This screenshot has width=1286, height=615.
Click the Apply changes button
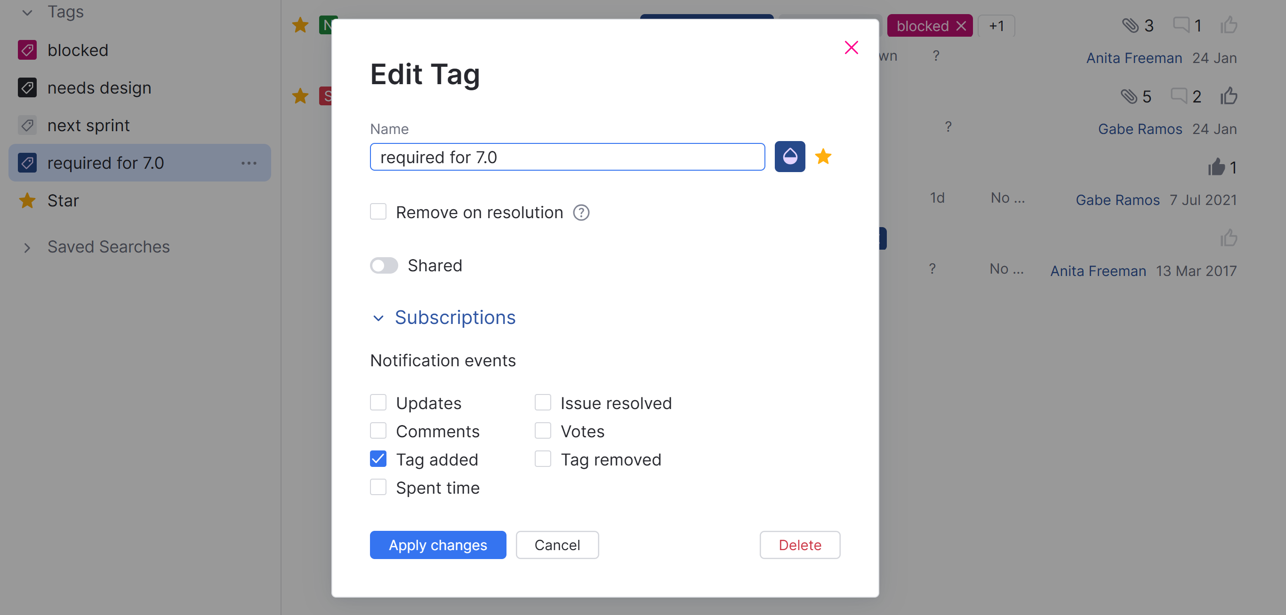438,544
